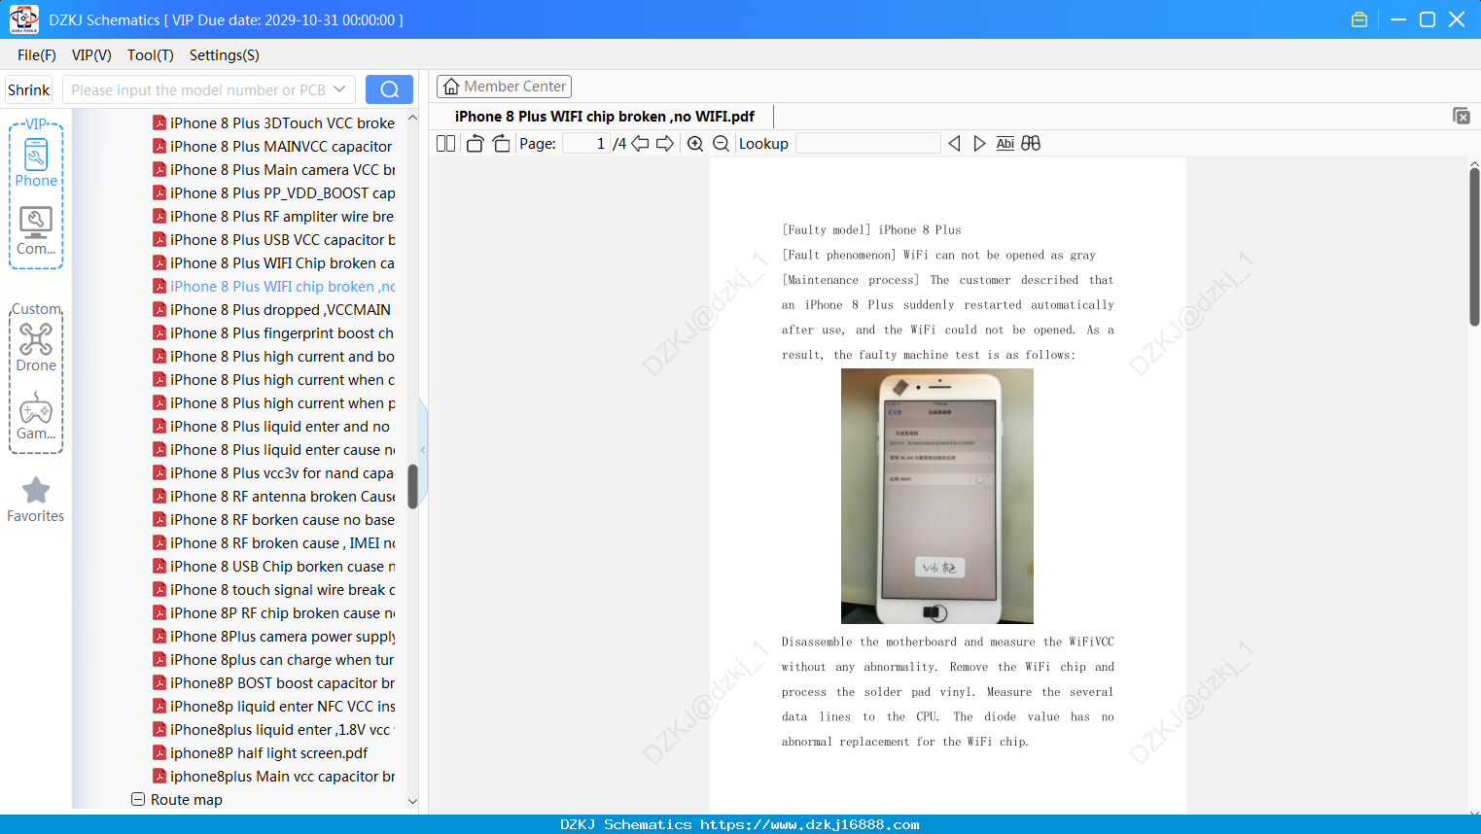1481x834 pixels.
Task: Open Favorites star in sidebar
Action: pos(36,500)
